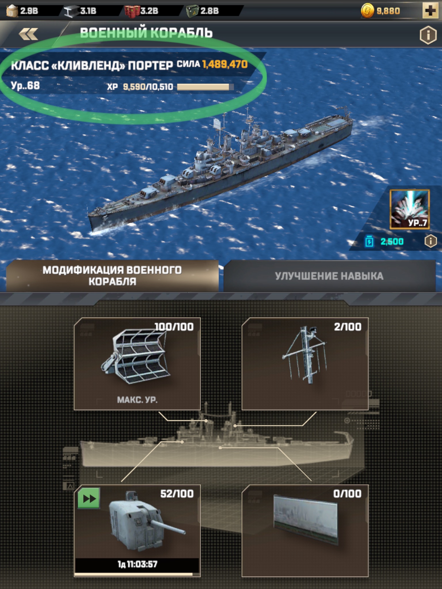
Task: Tap the red oil barrels resource
Action: tap(132, 11)
